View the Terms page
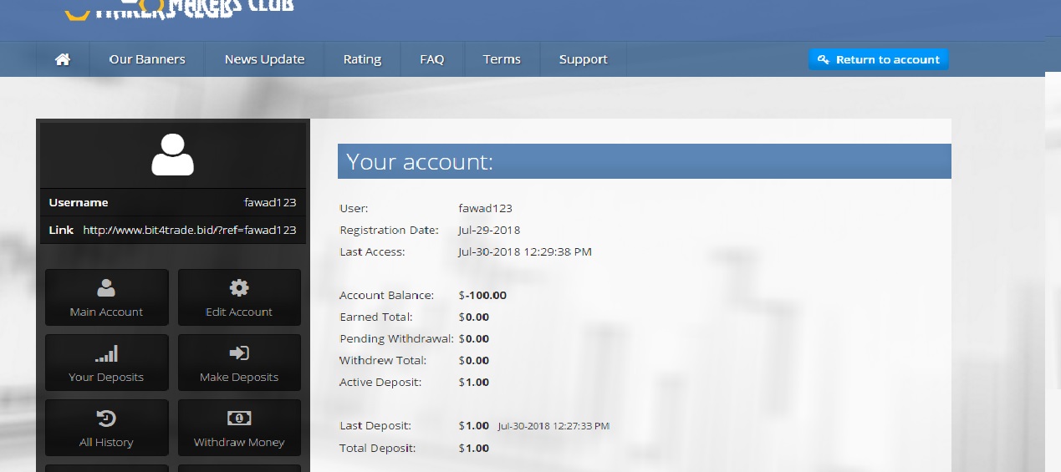Image resolution: width=1061 pixels, height=472 pixels. 502,59
